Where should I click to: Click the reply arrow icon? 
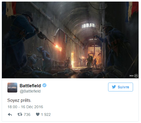(x=10, y=114)
